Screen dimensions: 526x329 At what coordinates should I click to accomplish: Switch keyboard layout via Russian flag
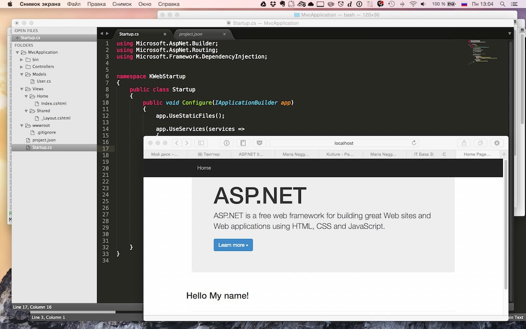click(x=464, y=4)
